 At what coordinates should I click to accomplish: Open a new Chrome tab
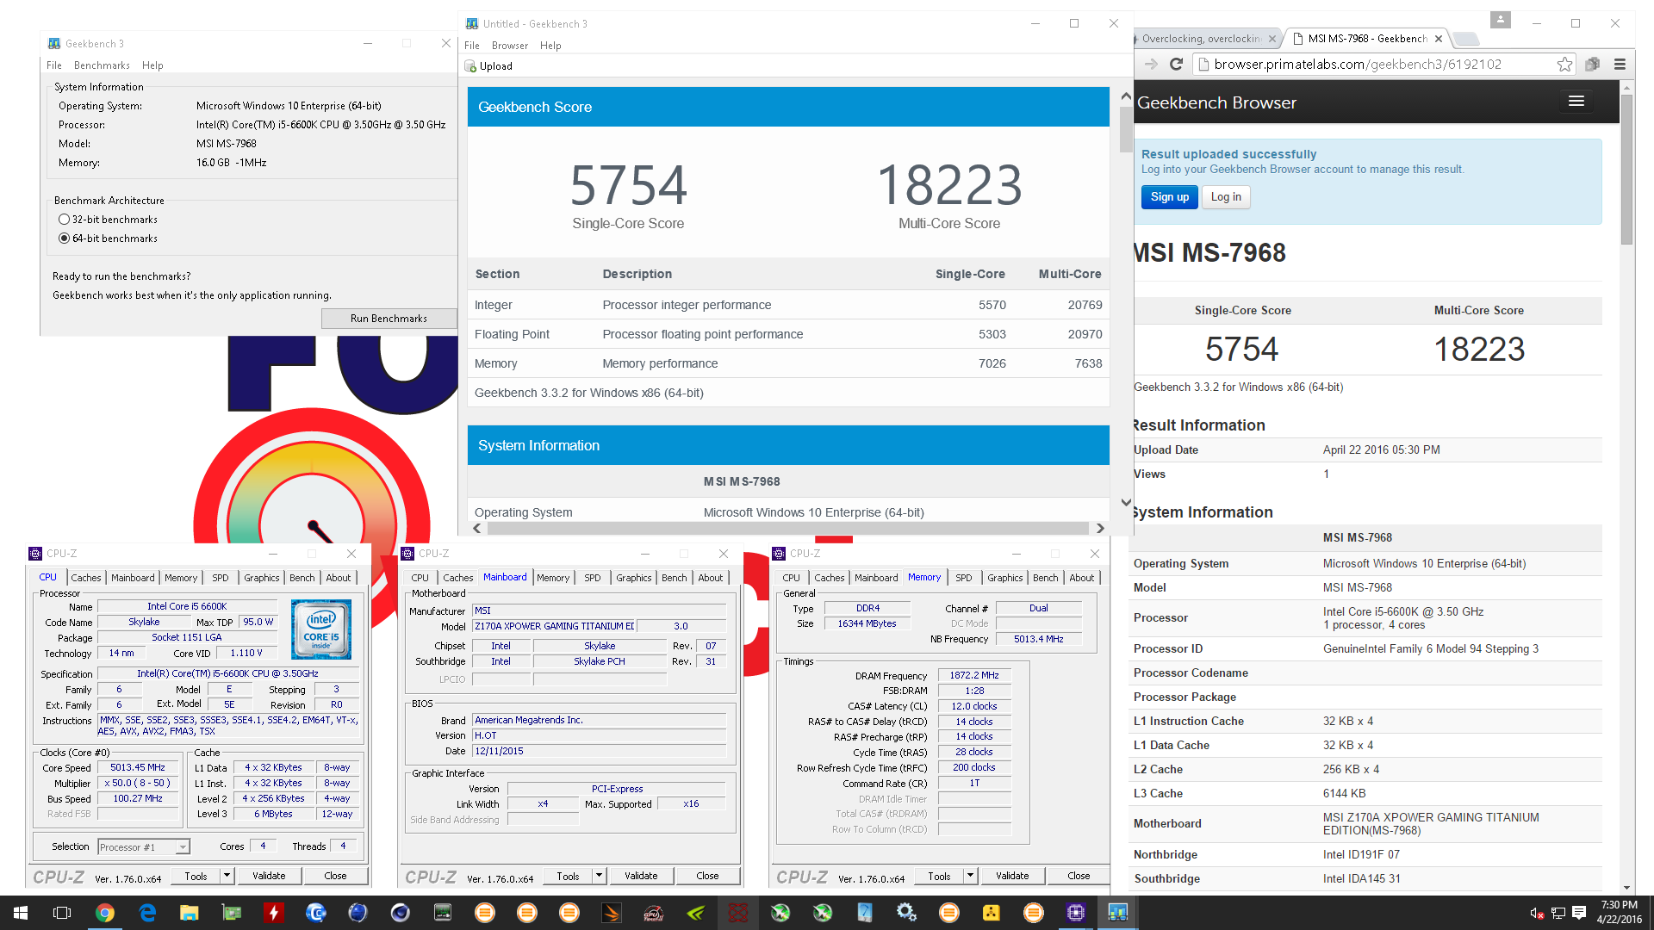[x=1465, y=39]
